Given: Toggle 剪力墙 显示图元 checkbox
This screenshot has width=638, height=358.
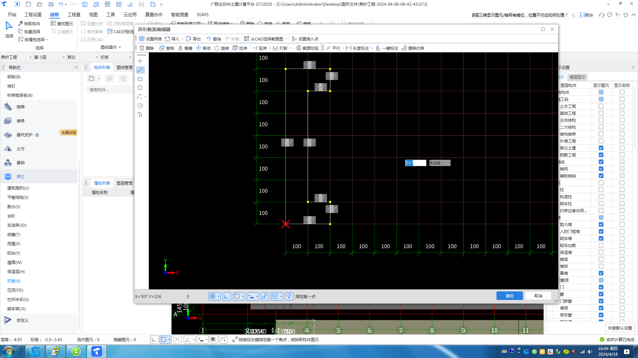Looking at the screenshot, I should coord(601,224).
